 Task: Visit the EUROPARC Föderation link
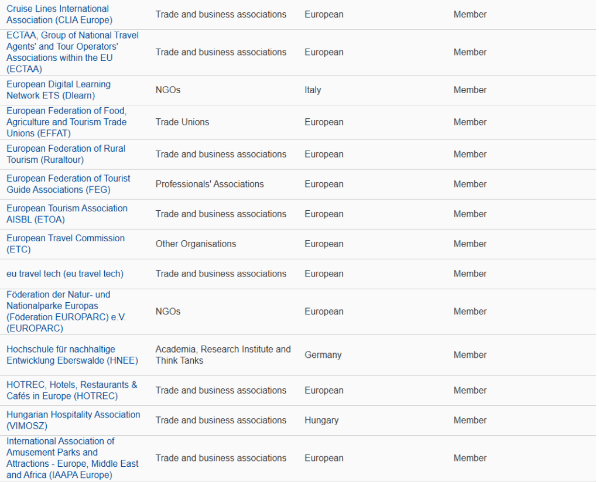(66, 311)
